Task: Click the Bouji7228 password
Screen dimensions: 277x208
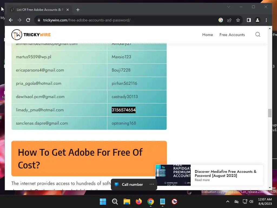Action: point(121,70)
